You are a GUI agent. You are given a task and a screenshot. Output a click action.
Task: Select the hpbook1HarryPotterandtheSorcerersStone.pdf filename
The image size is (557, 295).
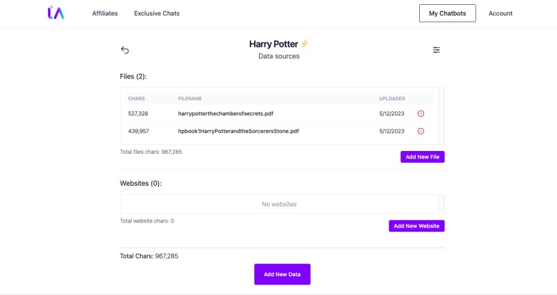238,131
